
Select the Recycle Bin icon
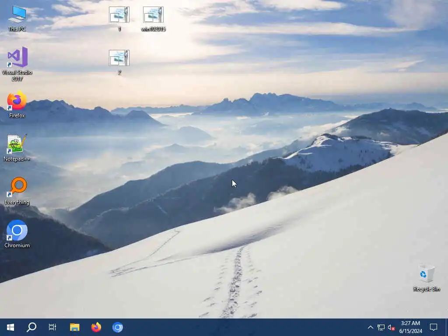pyautogui.click(x=426, y=278)
